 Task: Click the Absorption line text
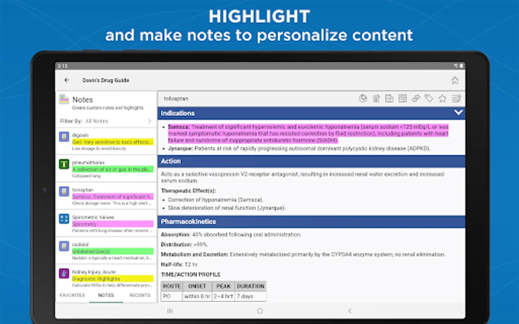tap(231, 234)
